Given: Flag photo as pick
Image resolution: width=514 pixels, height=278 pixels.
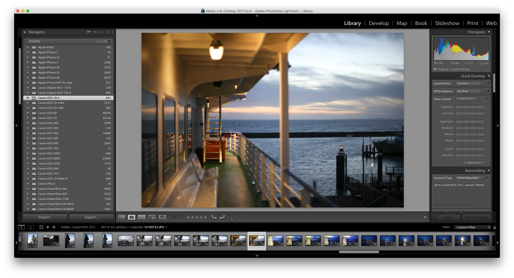Looking at the screenshot, I should pos(174,217).
